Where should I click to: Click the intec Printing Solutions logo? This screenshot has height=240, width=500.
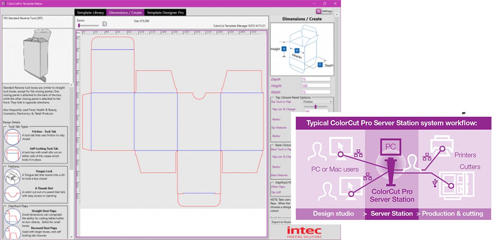(304, 232)
